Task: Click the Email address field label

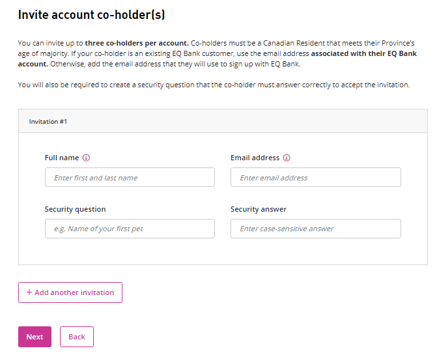Action: point(255,158)
